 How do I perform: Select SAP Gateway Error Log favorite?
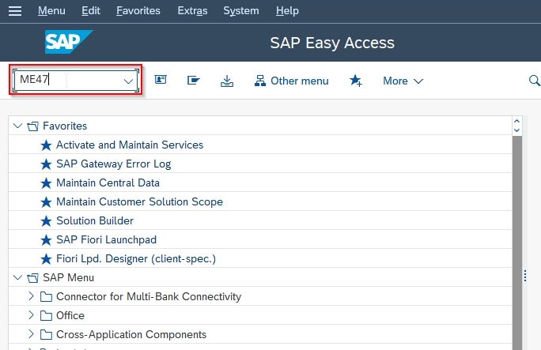click(114, 164)
